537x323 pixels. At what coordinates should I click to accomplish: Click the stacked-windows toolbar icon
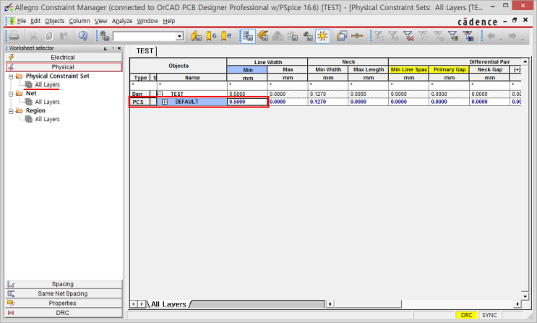point(342,36)
